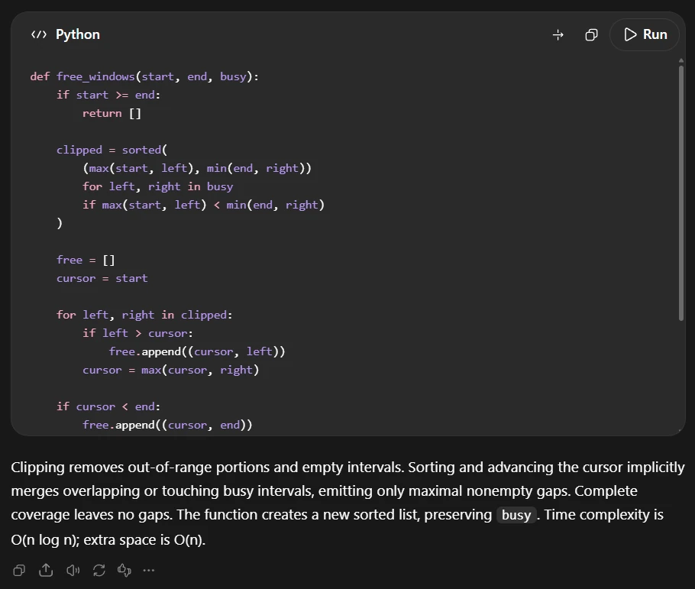Copy the response with the bottom copy icon
695x589 pixels.
[x=19, y=570]
